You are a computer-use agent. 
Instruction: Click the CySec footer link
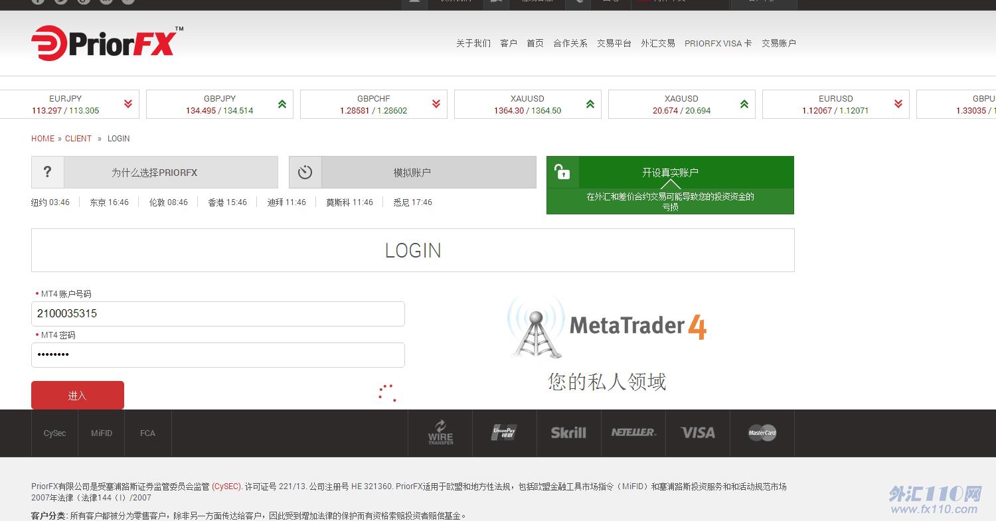pyautogui.click(x=55, y=433)
